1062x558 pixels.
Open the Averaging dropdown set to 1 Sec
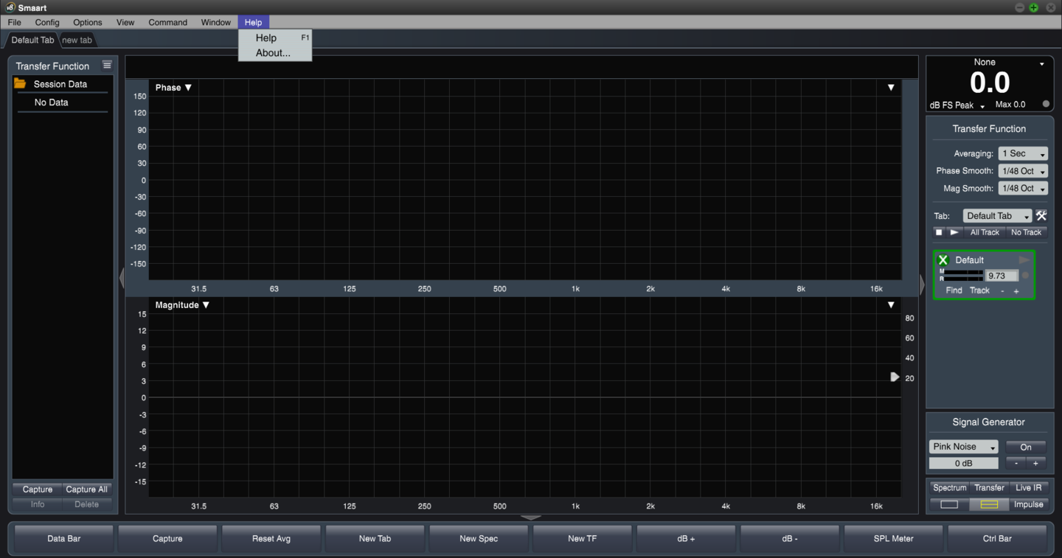pyautogui.click(x=1023, y=153)
